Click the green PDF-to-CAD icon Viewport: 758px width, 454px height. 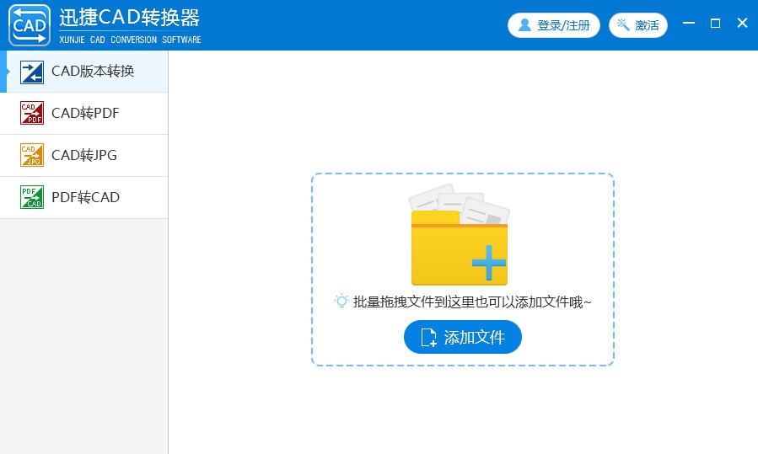point(32,197)
